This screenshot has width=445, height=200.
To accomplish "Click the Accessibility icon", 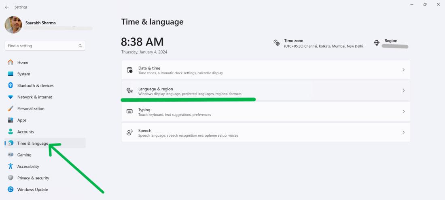I will 11,167.
